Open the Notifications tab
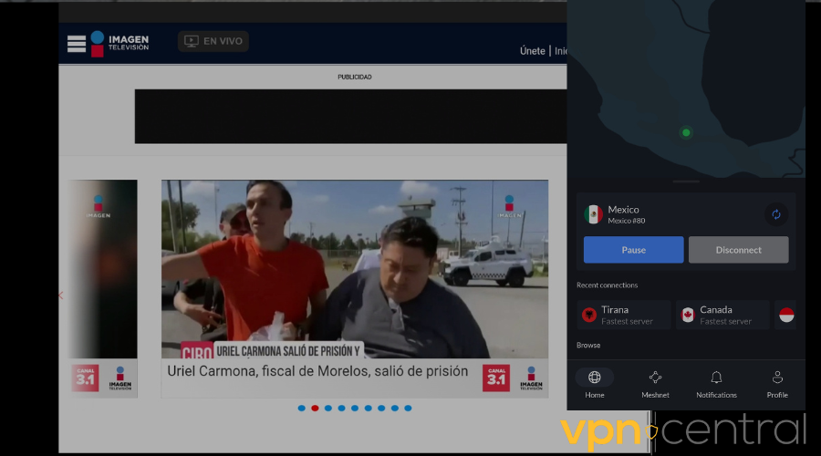The height and width of the screenshot is (456, 821). [716, 384]
